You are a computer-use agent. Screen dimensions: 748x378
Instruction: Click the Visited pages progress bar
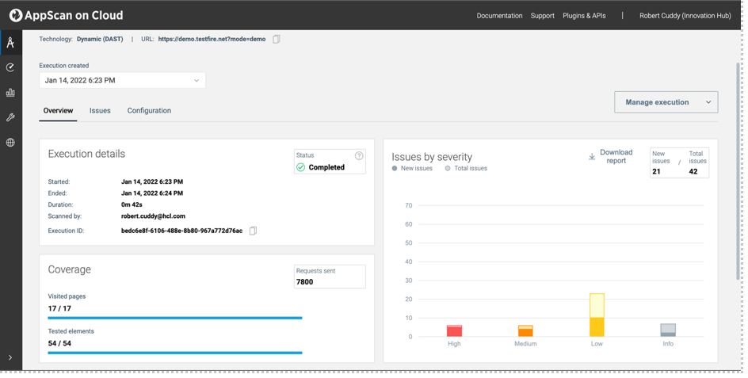175,318
